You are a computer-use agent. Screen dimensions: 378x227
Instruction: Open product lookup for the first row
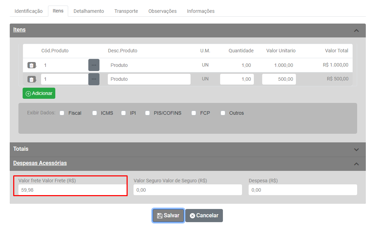[94, 65]
